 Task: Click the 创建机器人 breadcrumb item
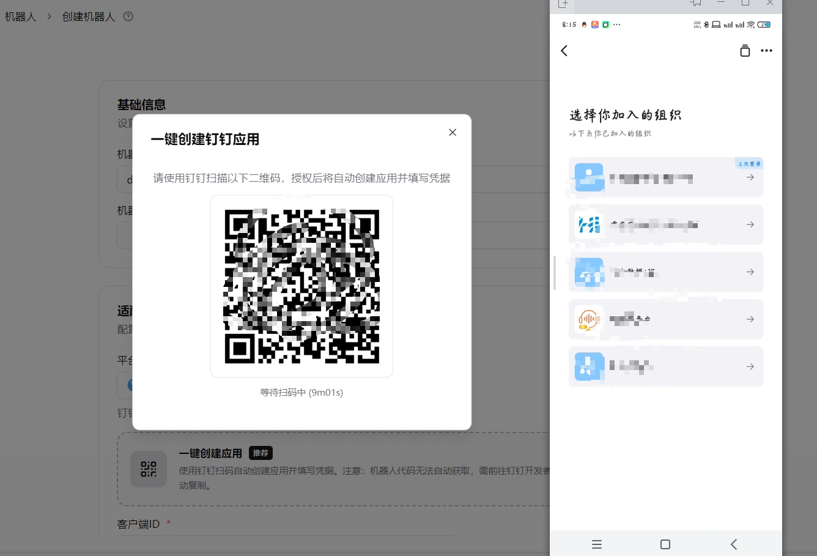89,17
